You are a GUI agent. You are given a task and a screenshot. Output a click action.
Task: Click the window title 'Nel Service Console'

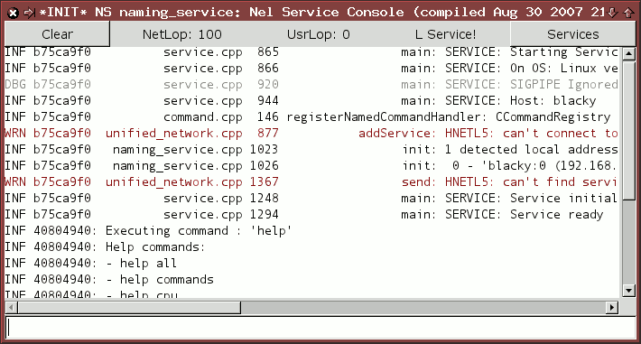coord(326,13)
